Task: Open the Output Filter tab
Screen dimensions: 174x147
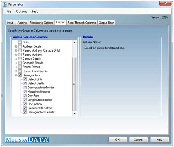Action: (x=106, y=23)
